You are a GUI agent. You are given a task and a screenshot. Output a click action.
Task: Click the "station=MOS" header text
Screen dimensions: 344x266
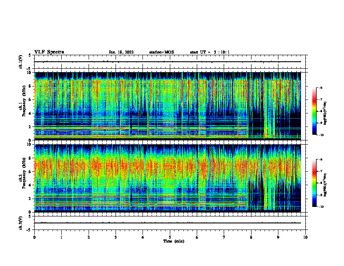coord(162,52)
